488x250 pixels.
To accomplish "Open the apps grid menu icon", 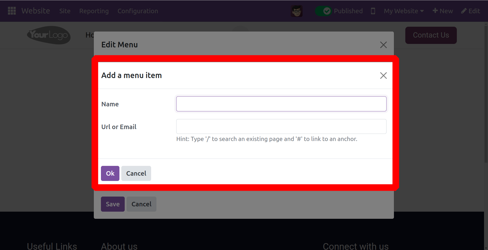I will [x=12, y=11].
